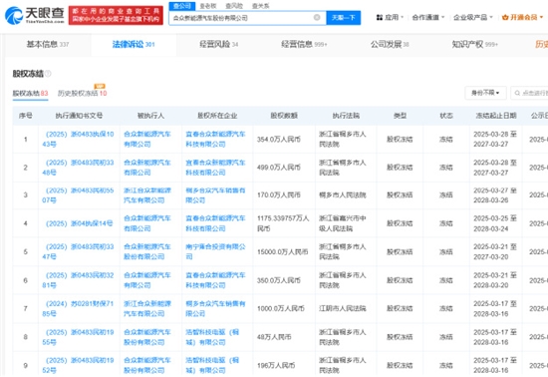Click the magnifier icon in table search field
This screenshot has height=377, width=548.
tap(517, 93)
